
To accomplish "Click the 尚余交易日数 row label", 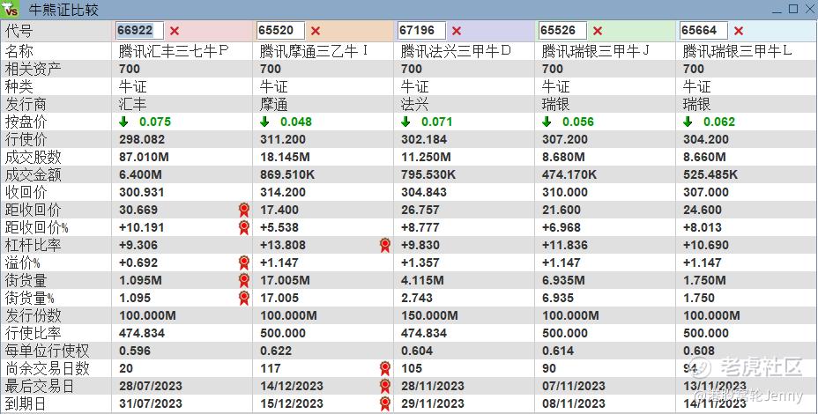I will pyautogui.click(x=47, y=369).
